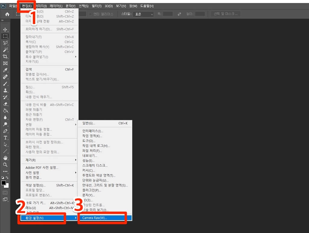Open the 선택(S) menu
This screenshot has height=233, width=309.
(84, 6)
